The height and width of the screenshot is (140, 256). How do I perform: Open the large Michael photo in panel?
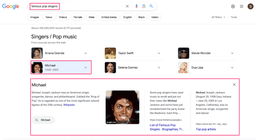(x=122, y=107)
